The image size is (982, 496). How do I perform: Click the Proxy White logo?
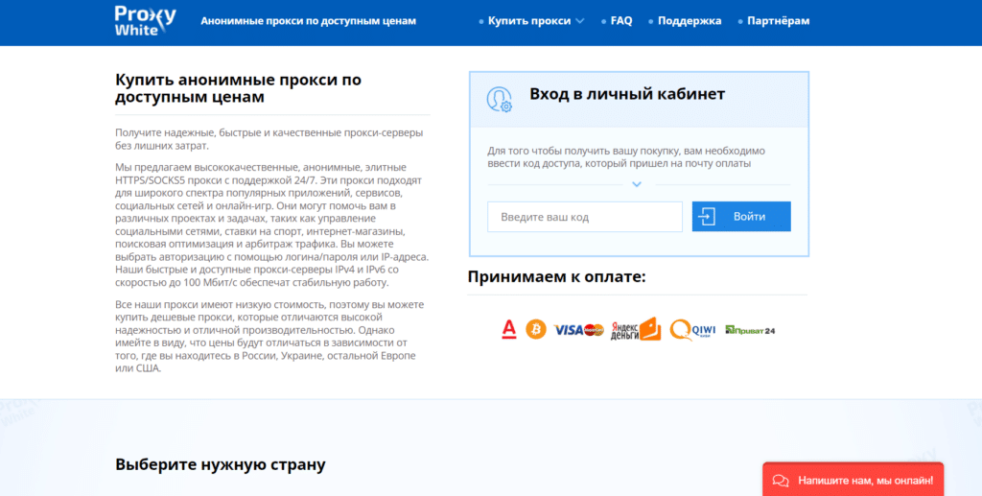(146, 21)
